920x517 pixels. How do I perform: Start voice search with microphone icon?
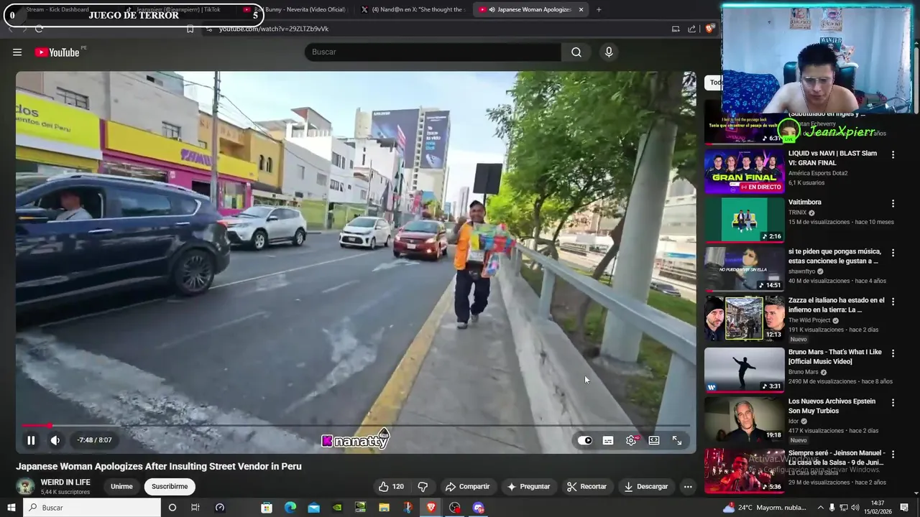click(609, 52)
